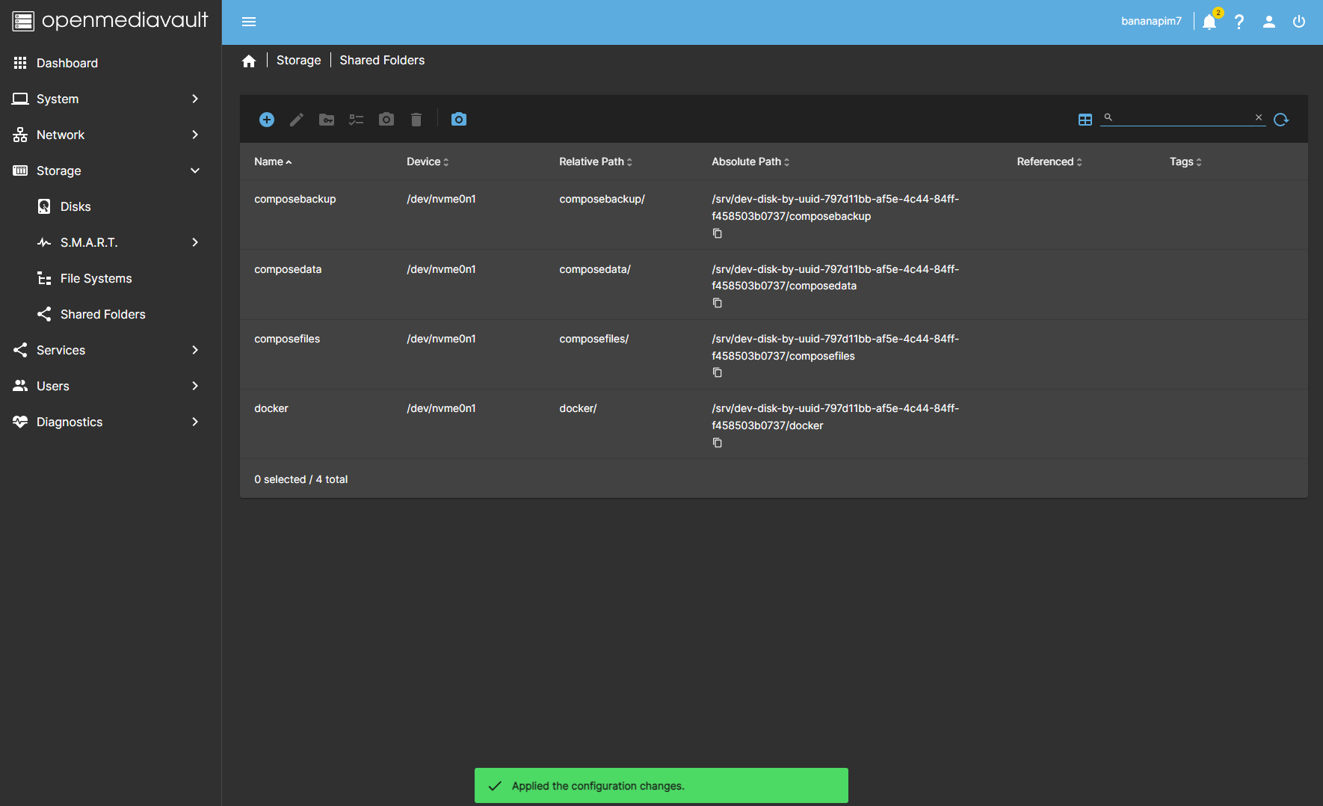Click the composedata/ relative path cell
1323x806 pixels.
tap(595, 269)
